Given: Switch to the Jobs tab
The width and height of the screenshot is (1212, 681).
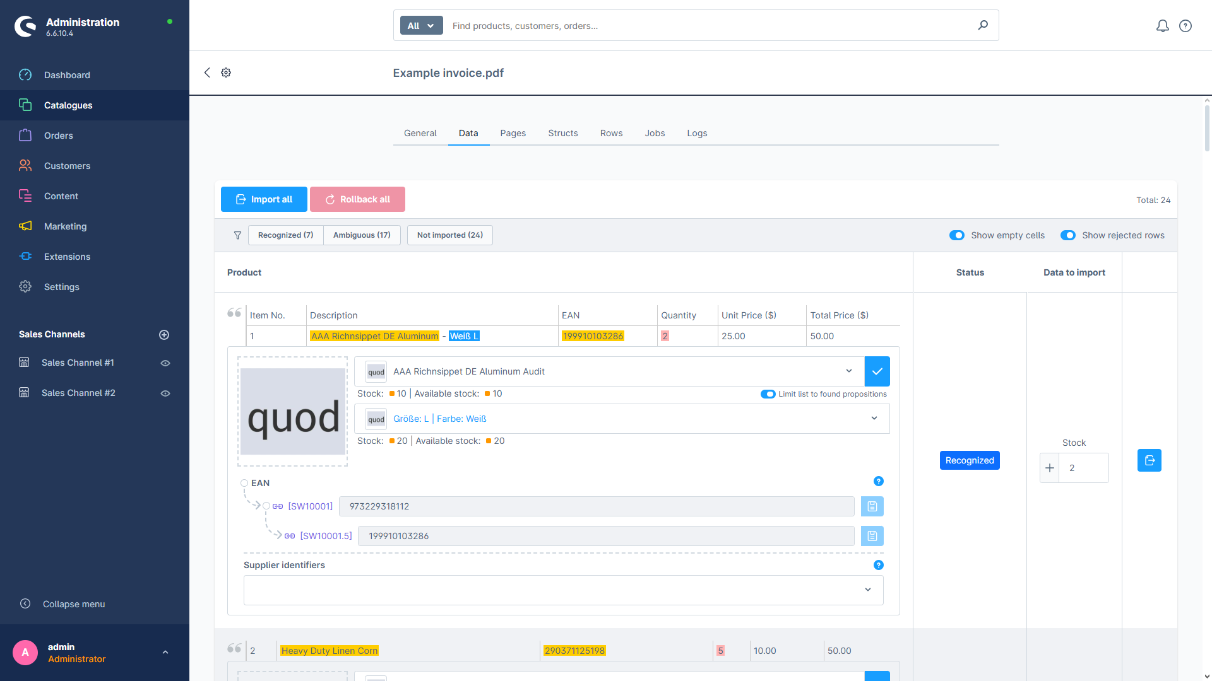Looking at the screenshot, I should 655,133.
